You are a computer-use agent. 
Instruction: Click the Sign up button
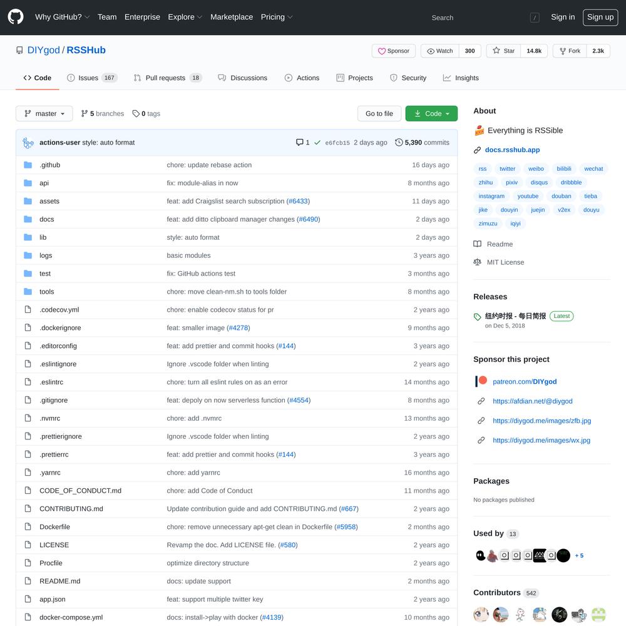(x=600, y=17)
